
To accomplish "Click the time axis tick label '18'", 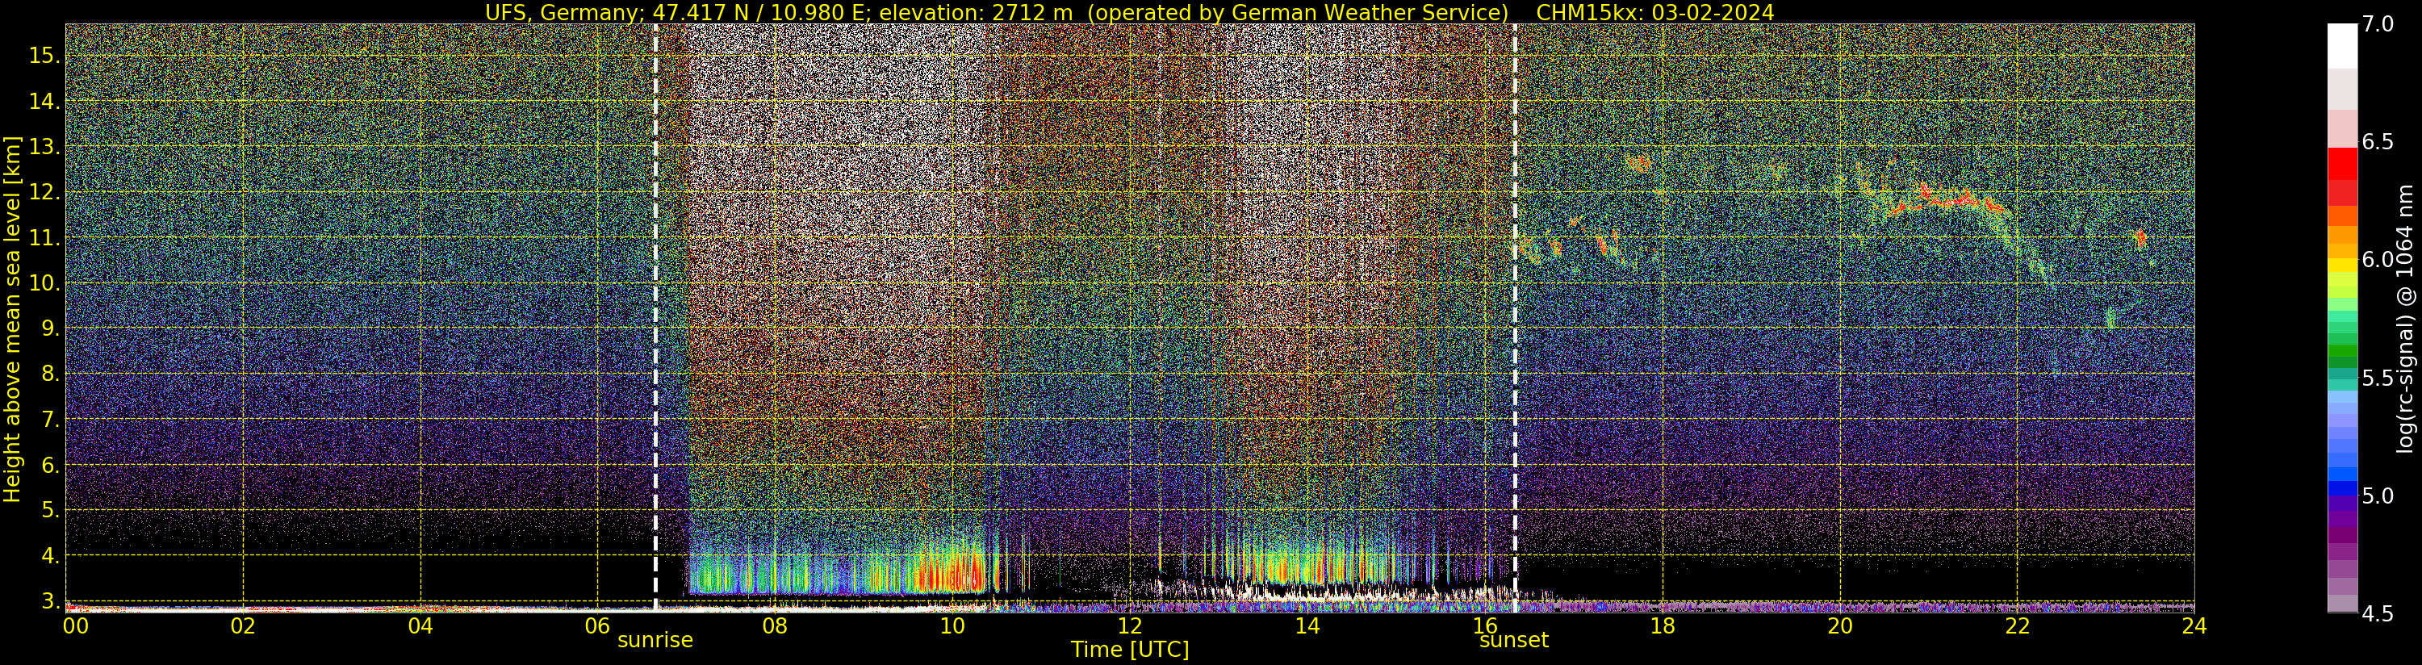I will tap(1663, 625).
